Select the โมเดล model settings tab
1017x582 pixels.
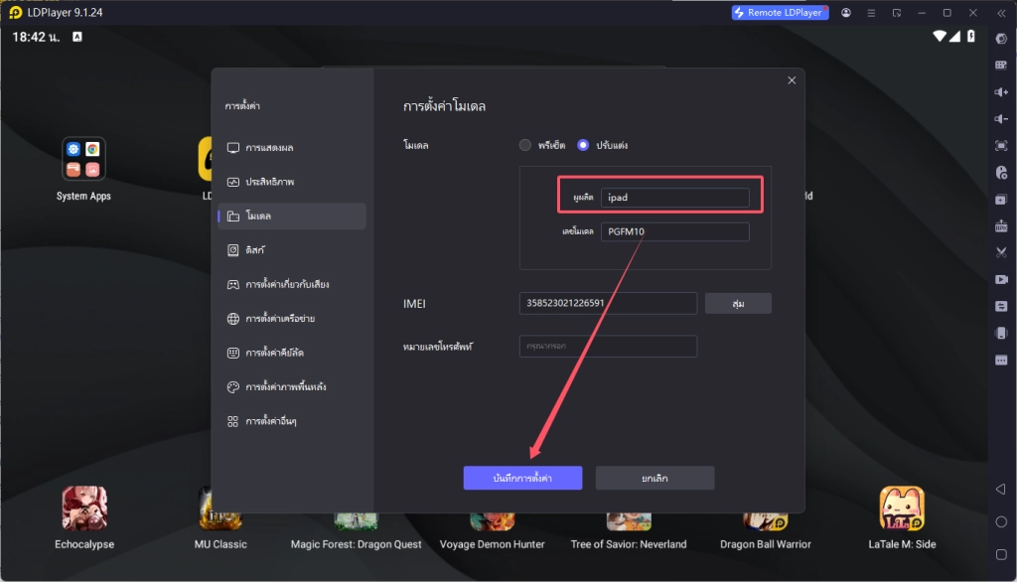pos(292,216)
